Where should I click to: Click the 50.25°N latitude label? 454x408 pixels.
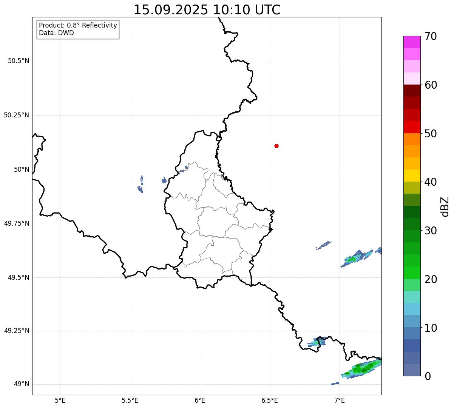coord(16,115)
